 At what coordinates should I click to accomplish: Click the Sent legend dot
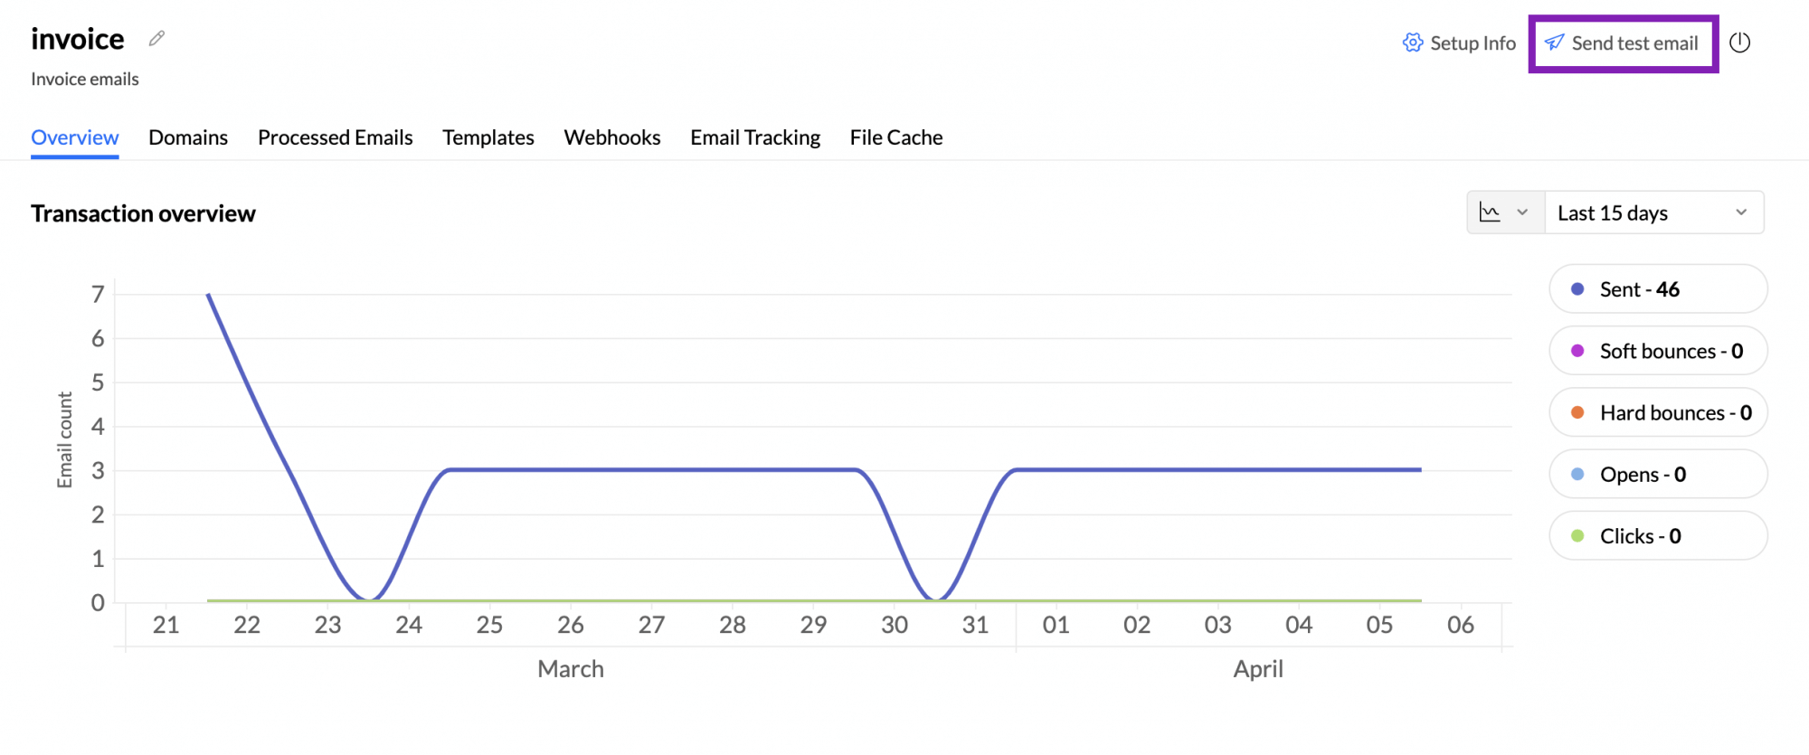(x=1577, y=288)
